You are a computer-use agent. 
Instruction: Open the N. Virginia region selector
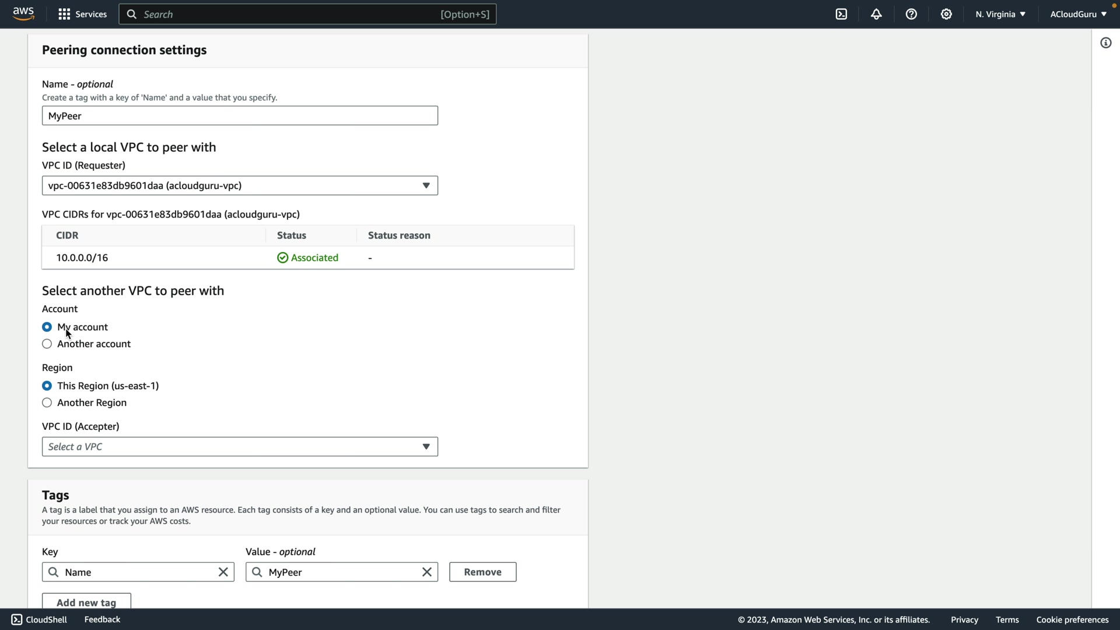coord(1000,14)
